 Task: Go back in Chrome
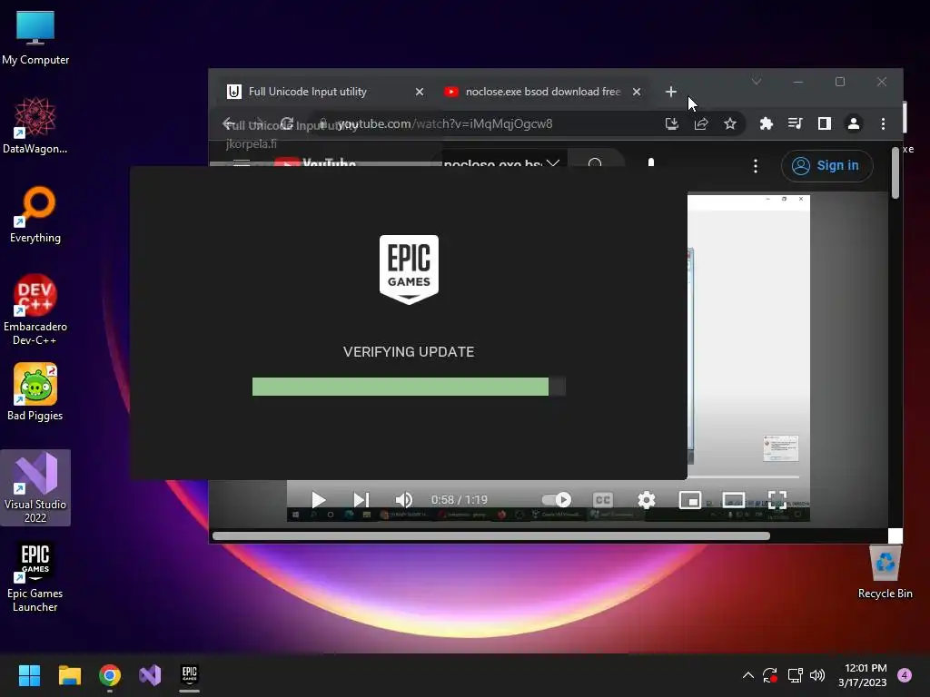229,123
